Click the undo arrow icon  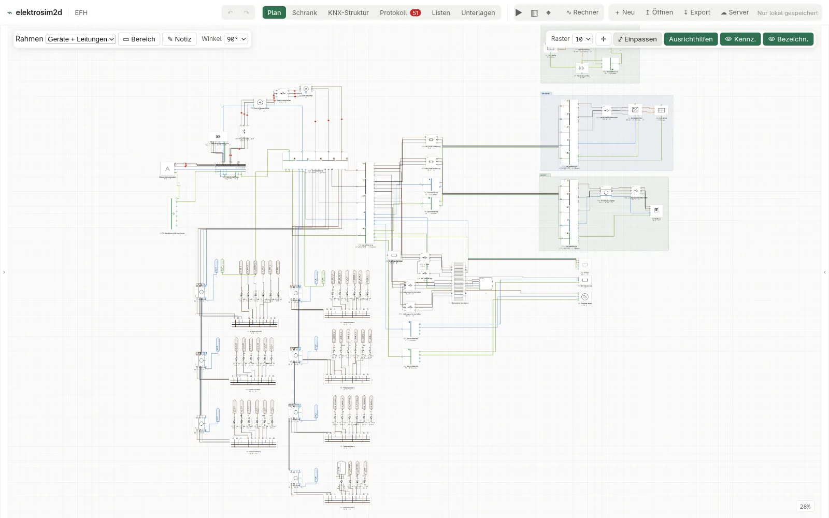[x=231, y=12]
